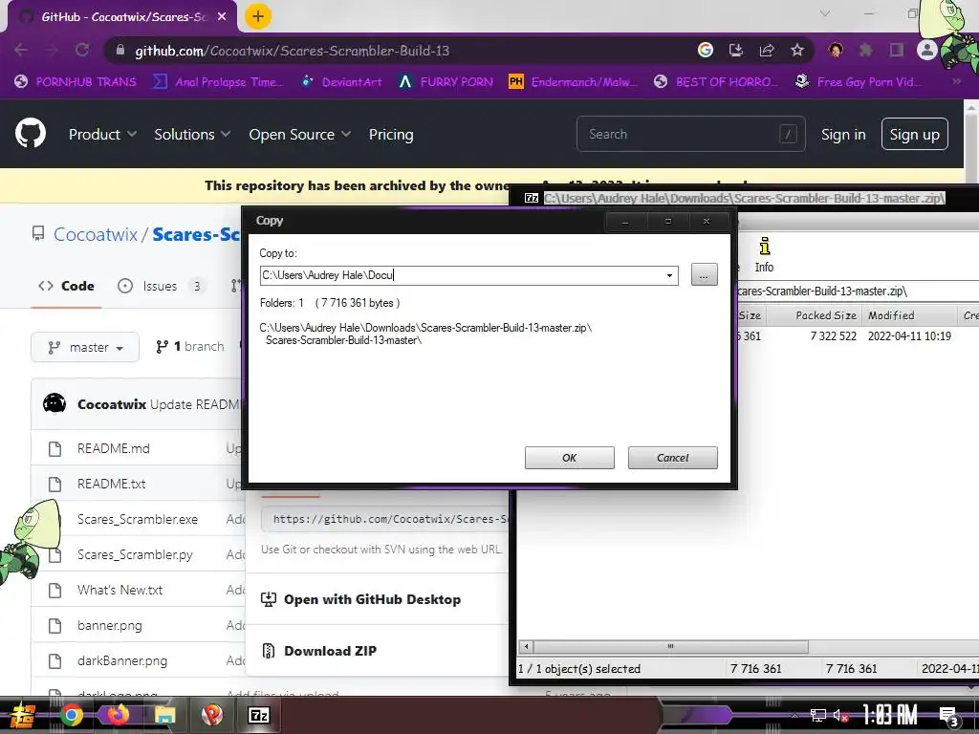979x734 pixels.
Task: Click Cancel in the Copy dialog
Action: coord(672,458)
